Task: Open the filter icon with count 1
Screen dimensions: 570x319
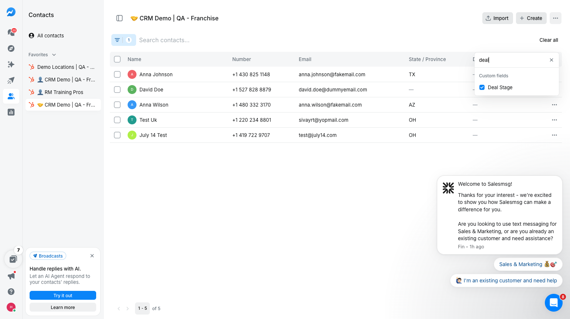Action: tap(124, 40)
